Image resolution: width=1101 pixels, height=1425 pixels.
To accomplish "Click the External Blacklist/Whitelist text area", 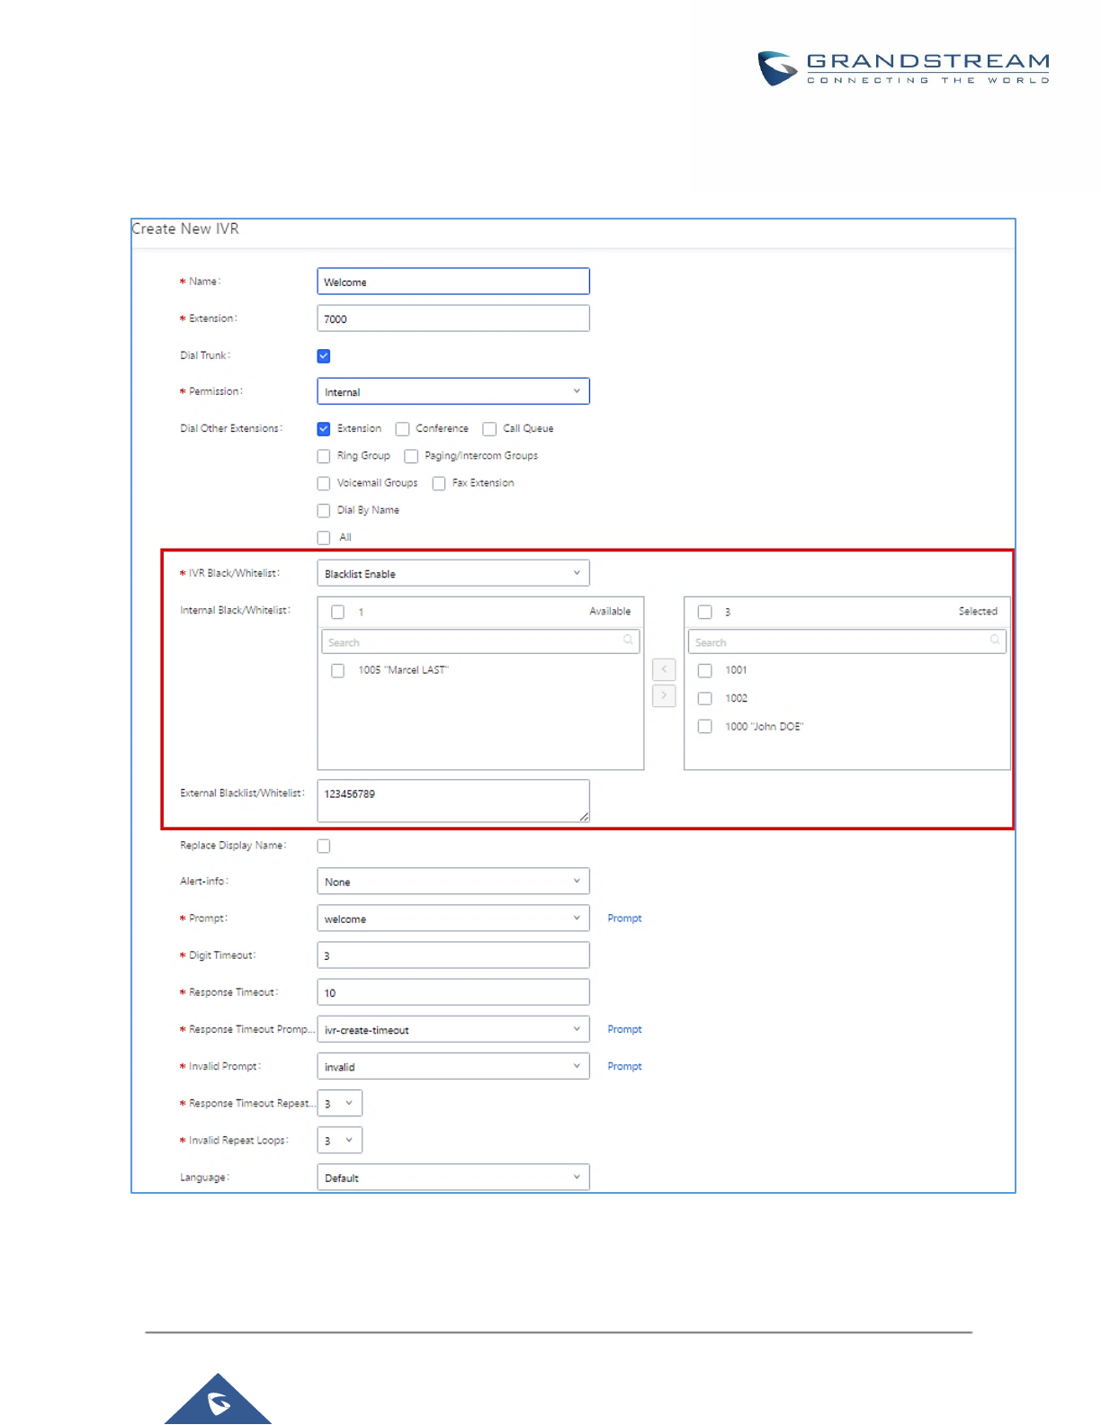I will pyautogui.click(x=453, y=801).
